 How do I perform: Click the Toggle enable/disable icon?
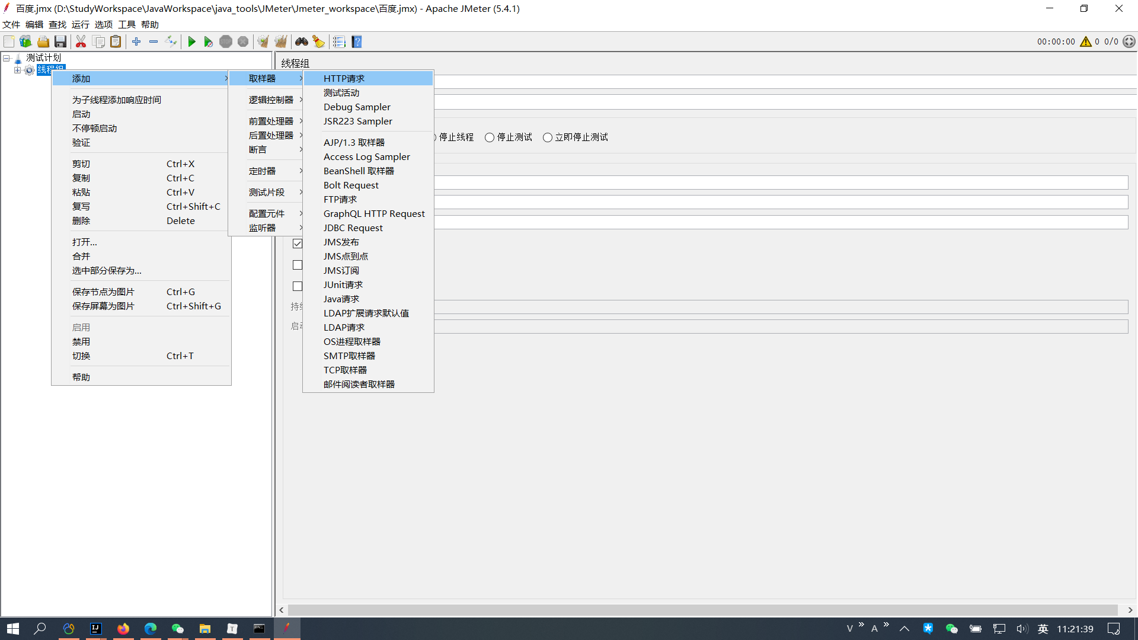[x=171, y=41]
